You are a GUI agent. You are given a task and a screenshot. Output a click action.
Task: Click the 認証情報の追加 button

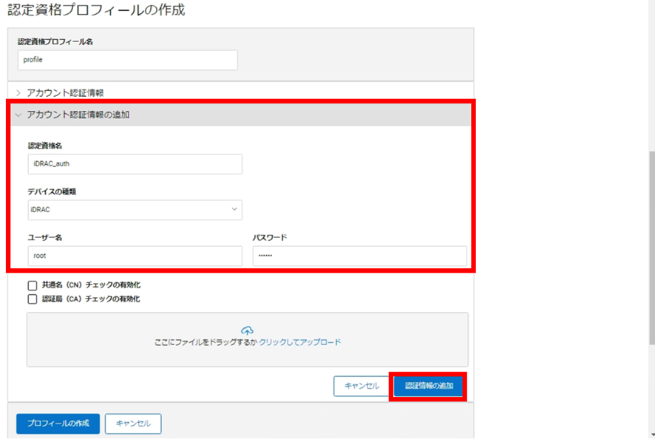click(x=429, y=386)
